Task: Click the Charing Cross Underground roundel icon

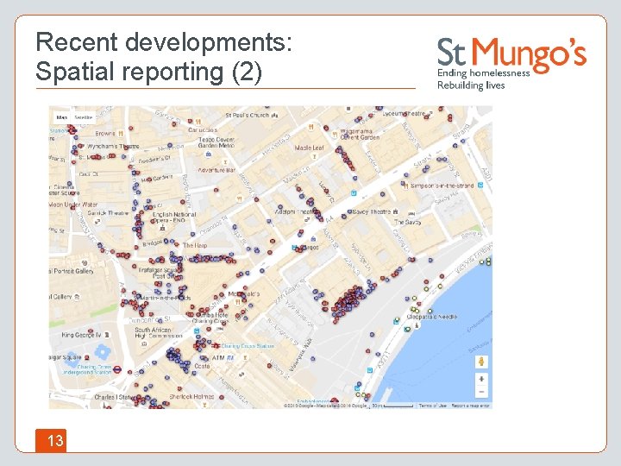Action: click(x=117, y=369)
